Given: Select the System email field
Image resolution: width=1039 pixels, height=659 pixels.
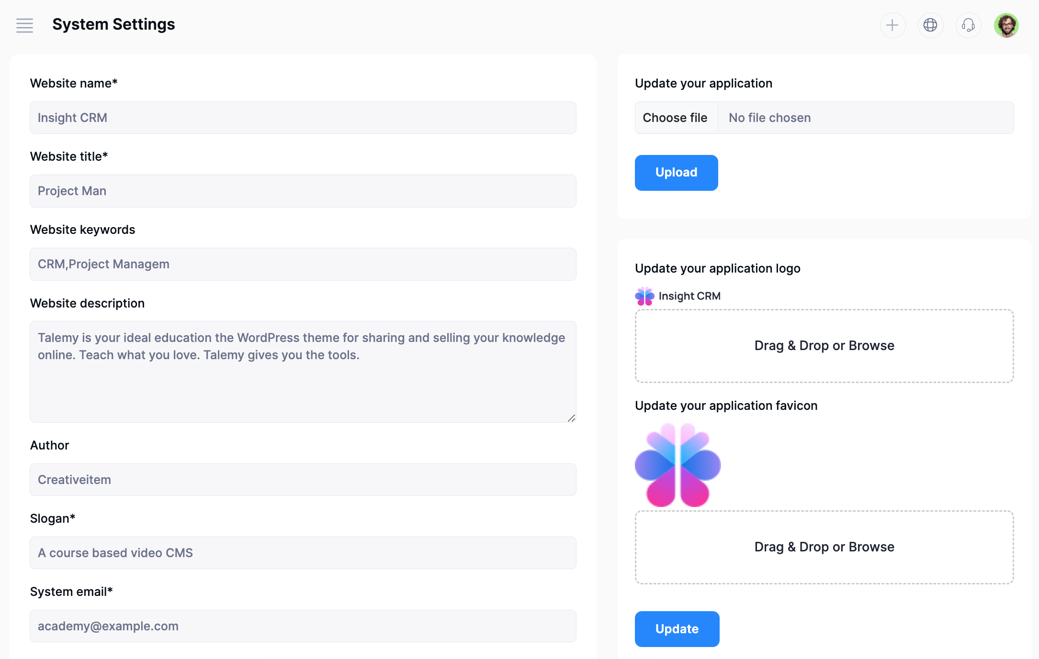Looking at the screenshot, I should pyautogui.click(x=303, y=626).
